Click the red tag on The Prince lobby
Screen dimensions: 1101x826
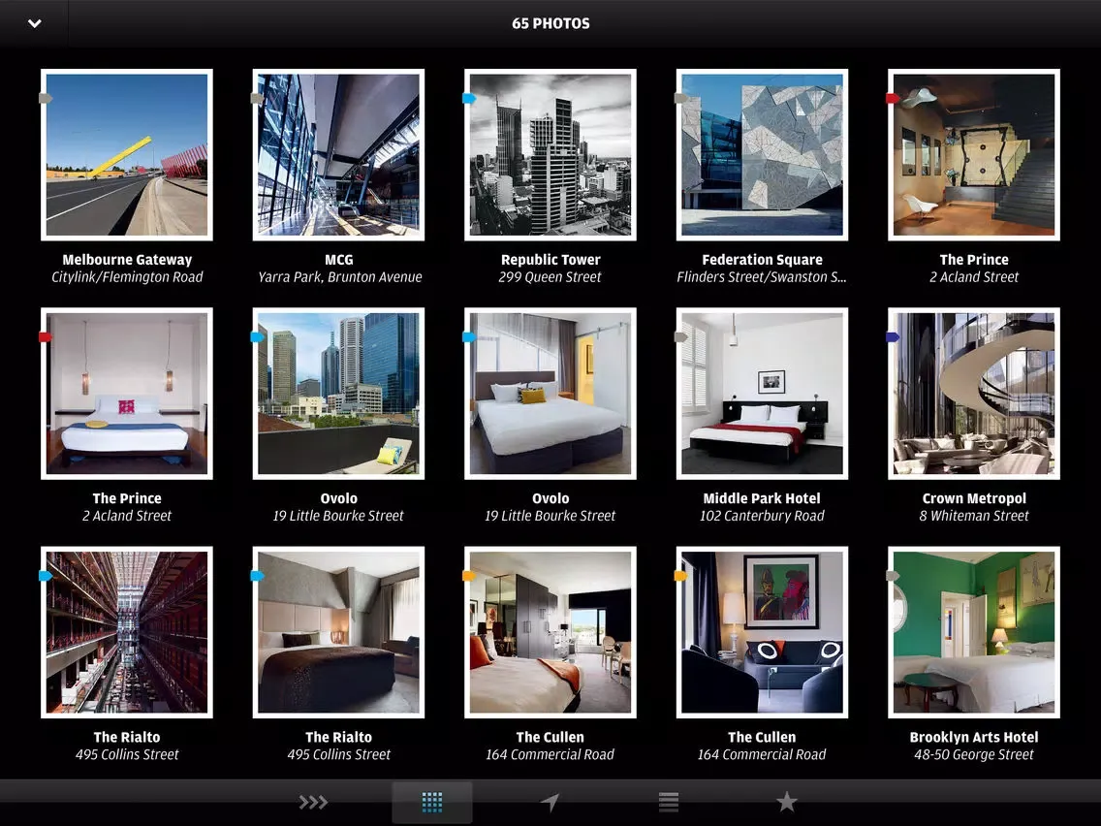coord(893,98)
